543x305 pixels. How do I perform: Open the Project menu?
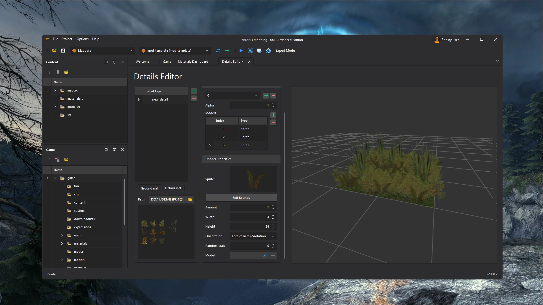click(x=67, y=39)
